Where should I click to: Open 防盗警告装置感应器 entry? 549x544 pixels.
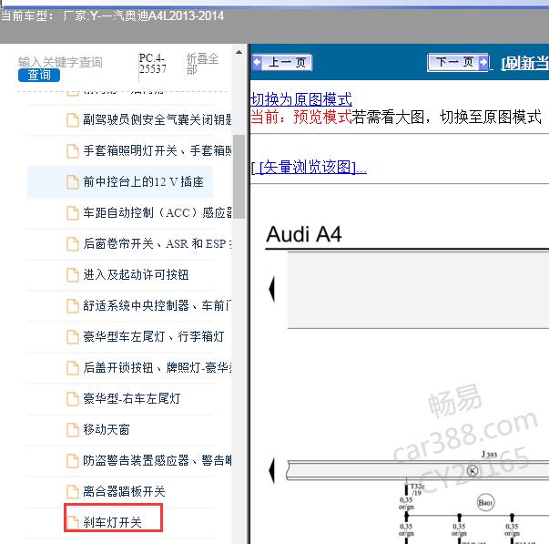point(157,460)
